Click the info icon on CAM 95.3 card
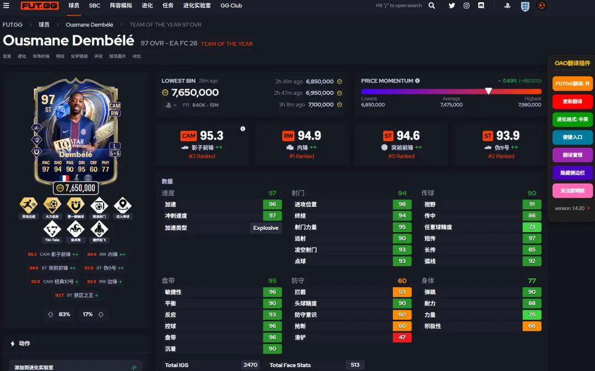The image size is (595, 371). coord(243,129)
